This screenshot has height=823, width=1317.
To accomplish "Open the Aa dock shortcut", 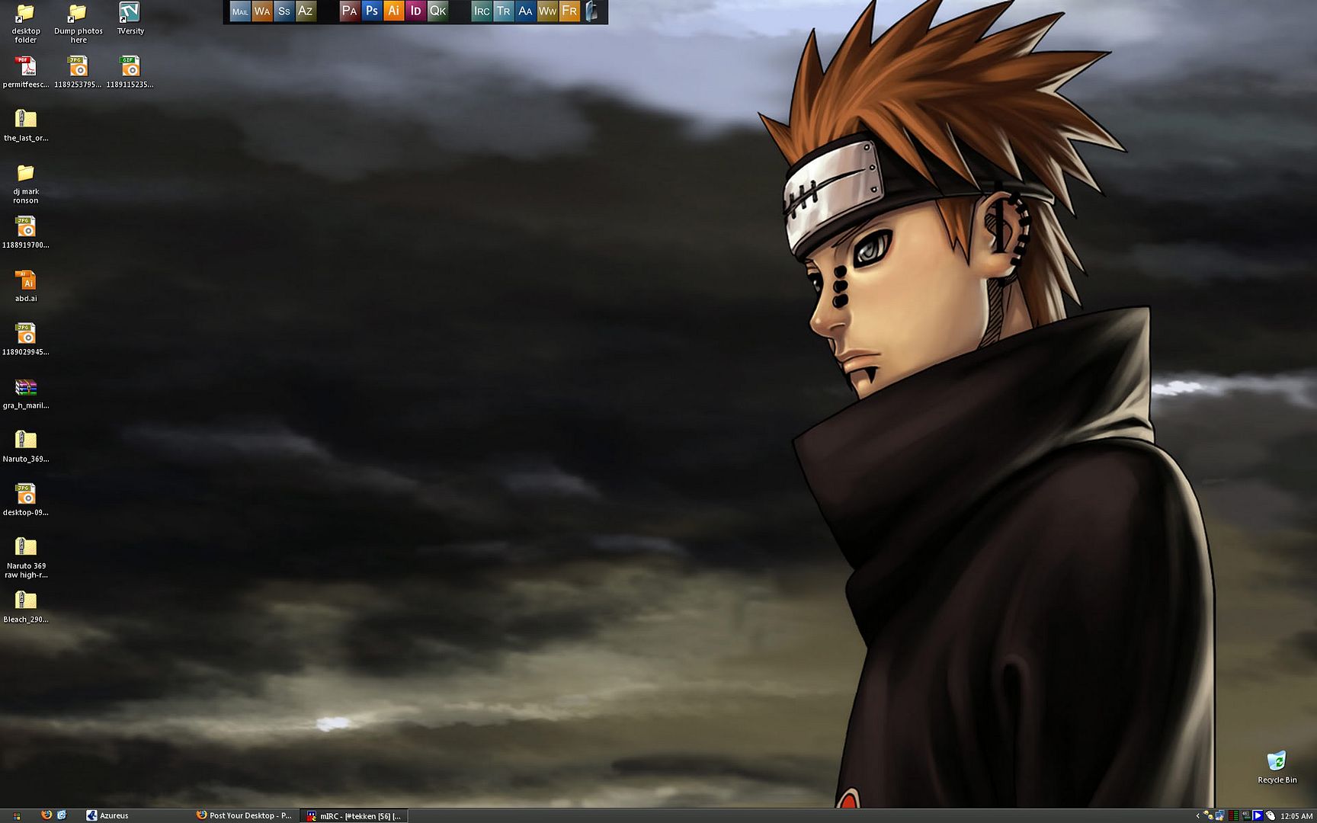I will pyautogui.click(x=525, y=11).
